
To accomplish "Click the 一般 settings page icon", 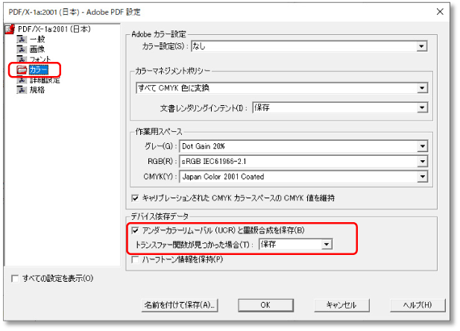I will click(x=22, y=39).
